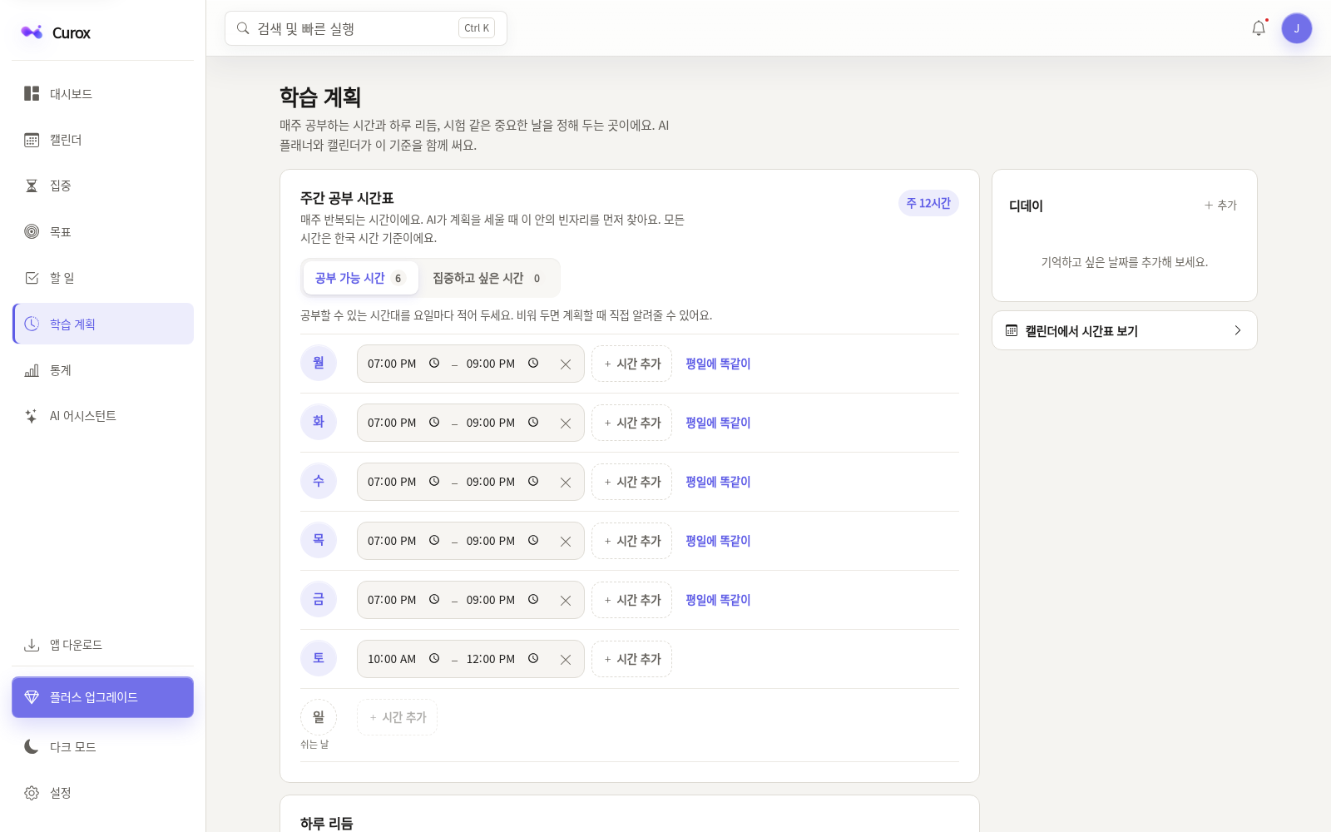Select the 학습 계획 sidebar item
Screen dimensions: 1331x832
pos(103,324)
